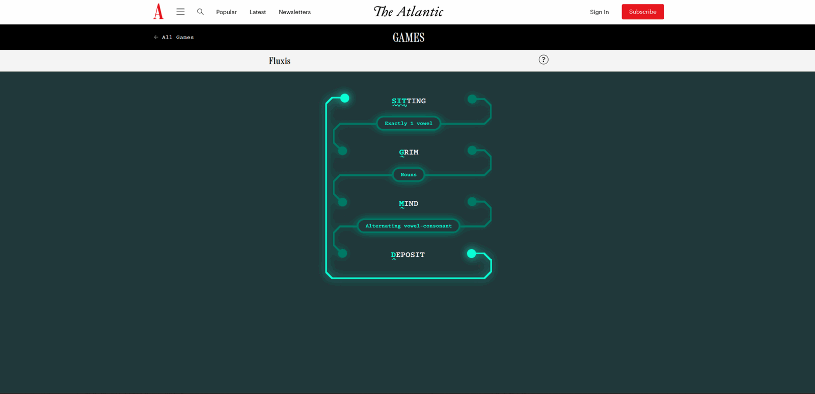Open the Popular section
The width and height of the screenshot is (815, 394).
[226, 12]
